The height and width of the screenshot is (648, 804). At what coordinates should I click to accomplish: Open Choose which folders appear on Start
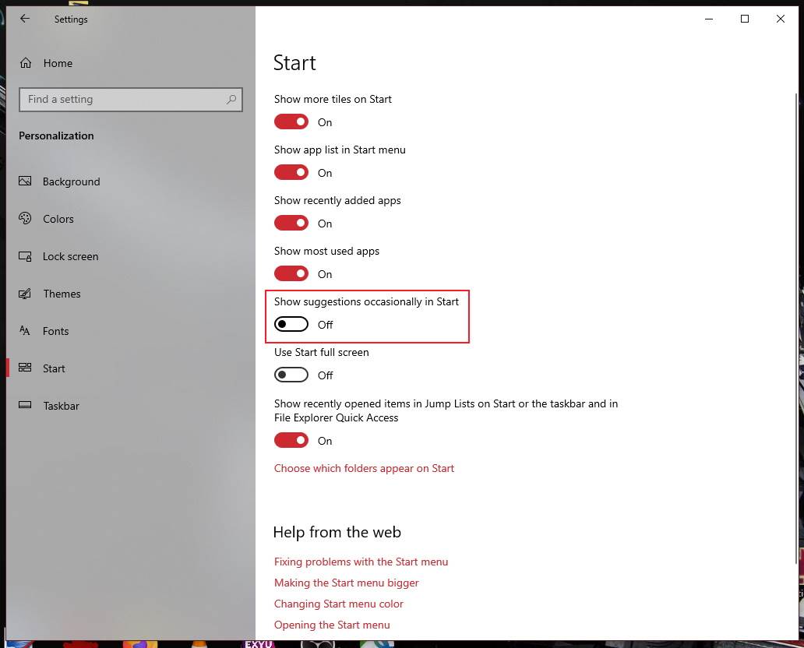pos(364,468)
